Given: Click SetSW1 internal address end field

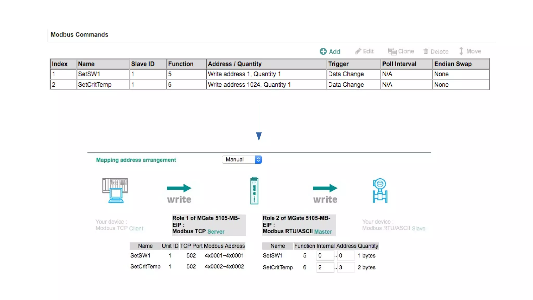Looking at the screenshot, I should 346,255.
